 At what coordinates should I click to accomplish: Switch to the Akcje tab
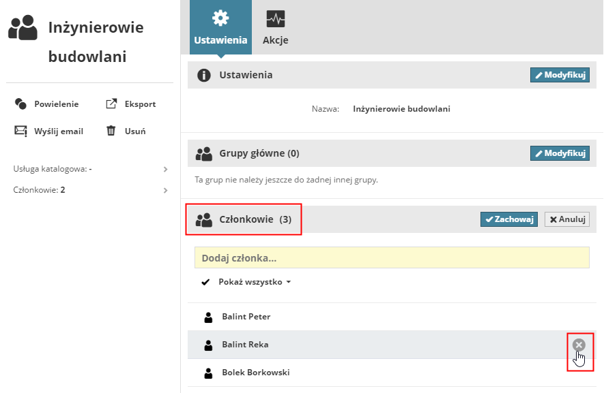[x=276, y=27]
